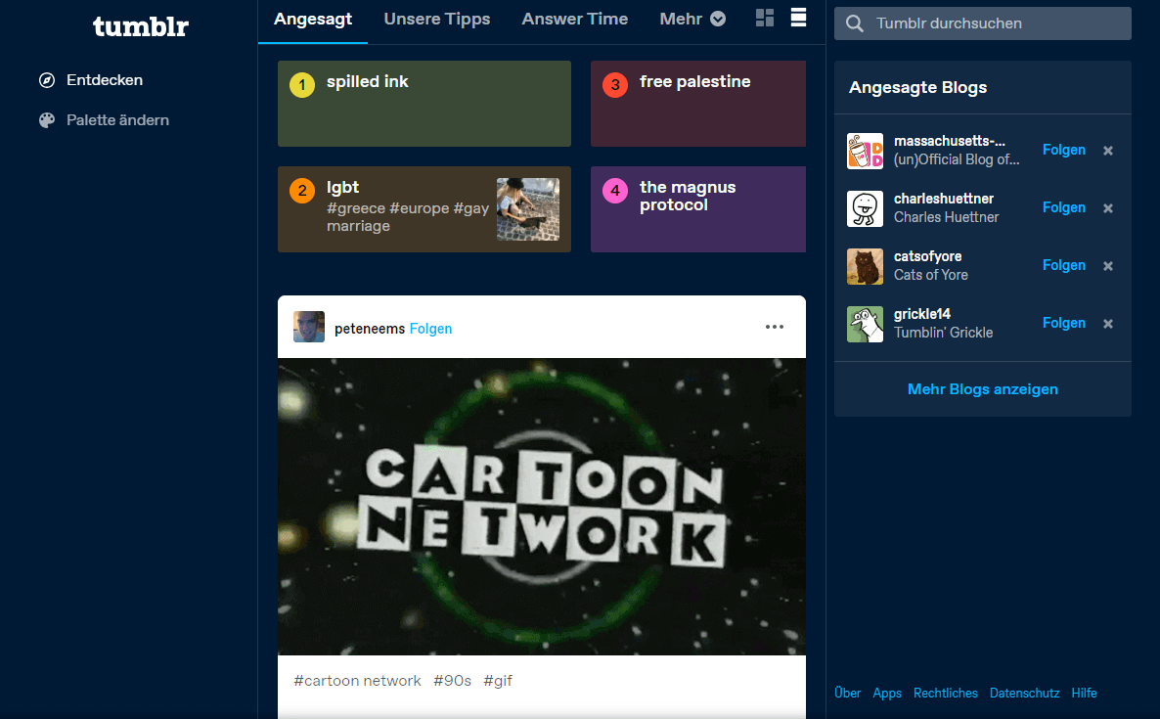Open post options three-dot menu

tap(775, 327)
